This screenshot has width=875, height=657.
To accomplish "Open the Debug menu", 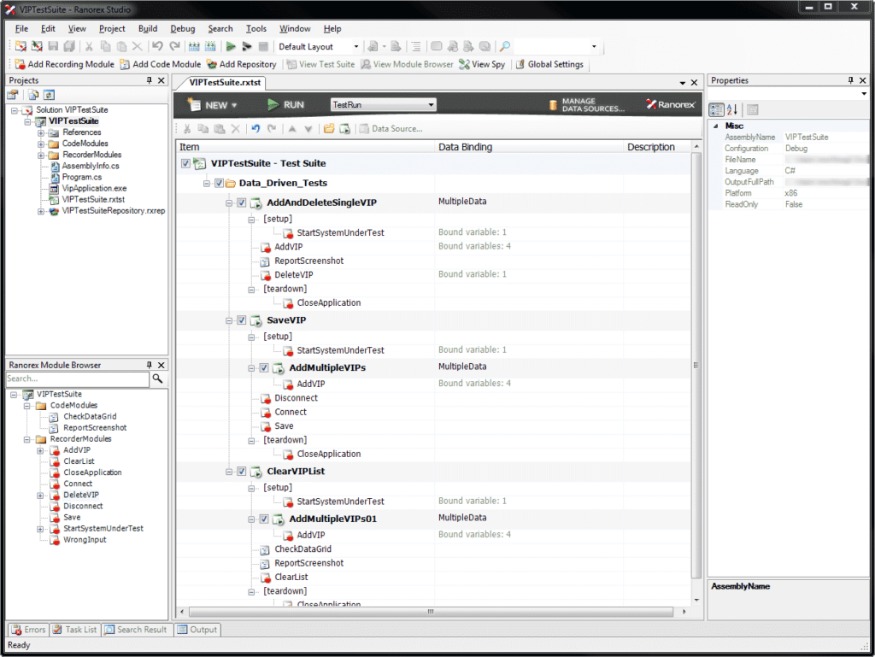I will (183, 28).
